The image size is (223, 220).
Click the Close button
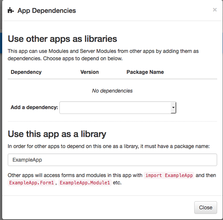206,207
